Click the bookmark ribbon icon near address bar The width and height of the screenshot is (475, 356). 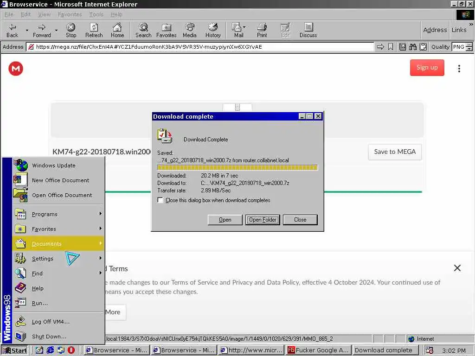click(391, 47)
